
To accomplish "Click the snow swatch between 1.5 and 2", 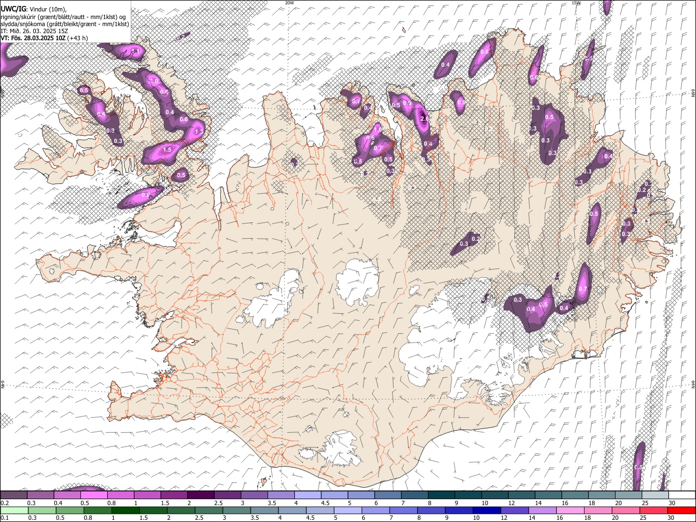I will 175,495.
